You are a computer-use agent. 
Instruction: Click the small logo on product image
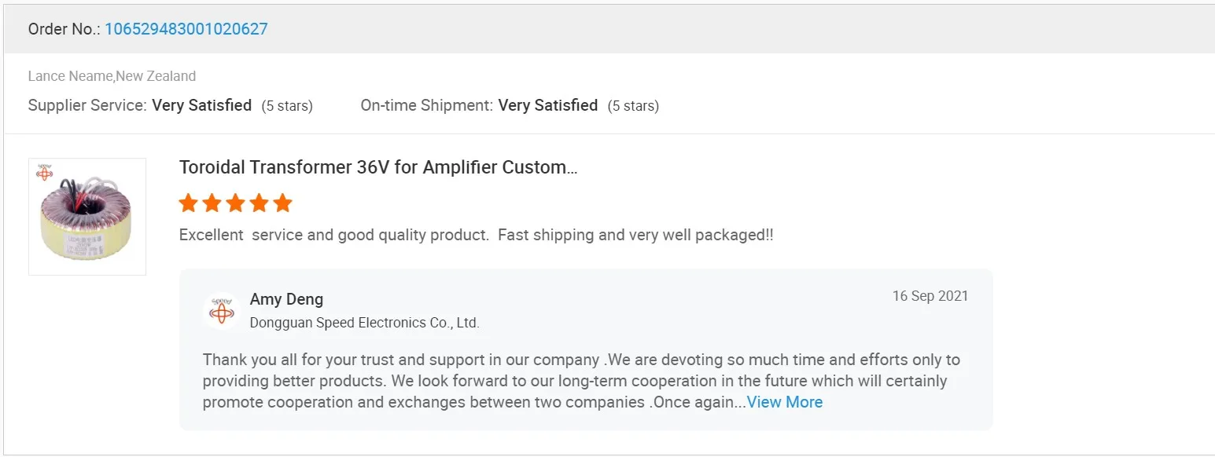[x=45, y=172]
